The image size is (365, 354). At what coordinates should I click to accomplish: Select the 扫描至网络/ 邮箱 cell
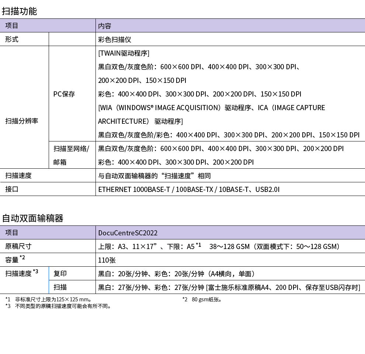71,155
